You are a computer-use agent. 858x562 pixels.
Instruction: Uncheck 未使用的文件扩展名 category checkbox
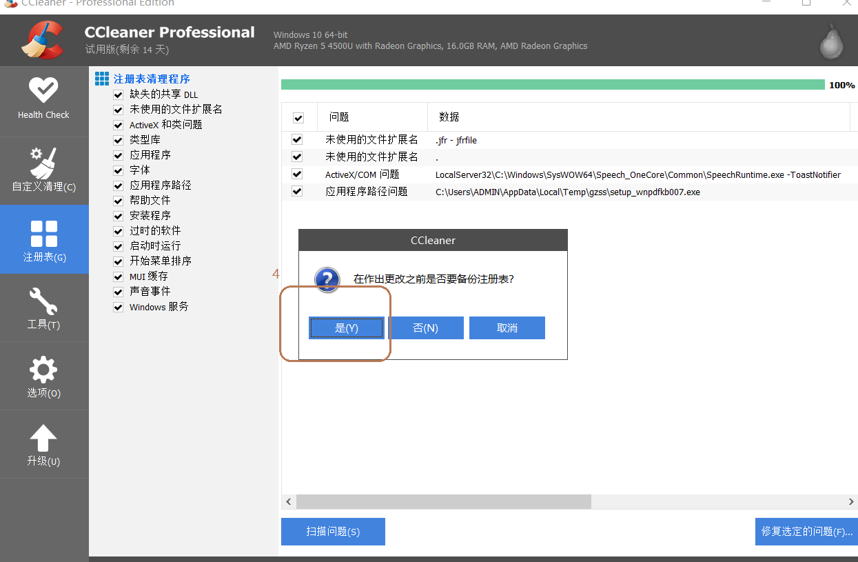118,110
